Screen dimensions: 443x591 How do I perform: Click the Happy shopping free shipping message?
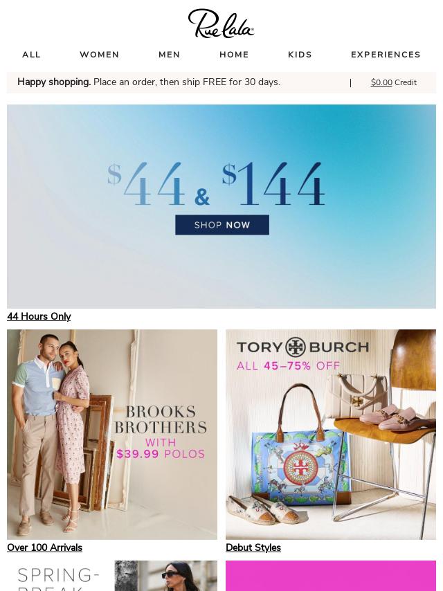(149, 82)
